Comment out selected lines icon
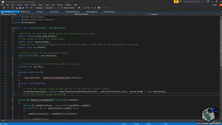 [x=92, y=8]
